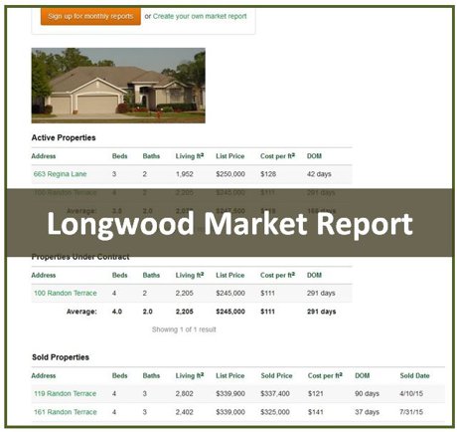This screenshot has width=457, height=432.
Task: Open 119 Randon Terrace sold listing
Action: click(66, 394)
